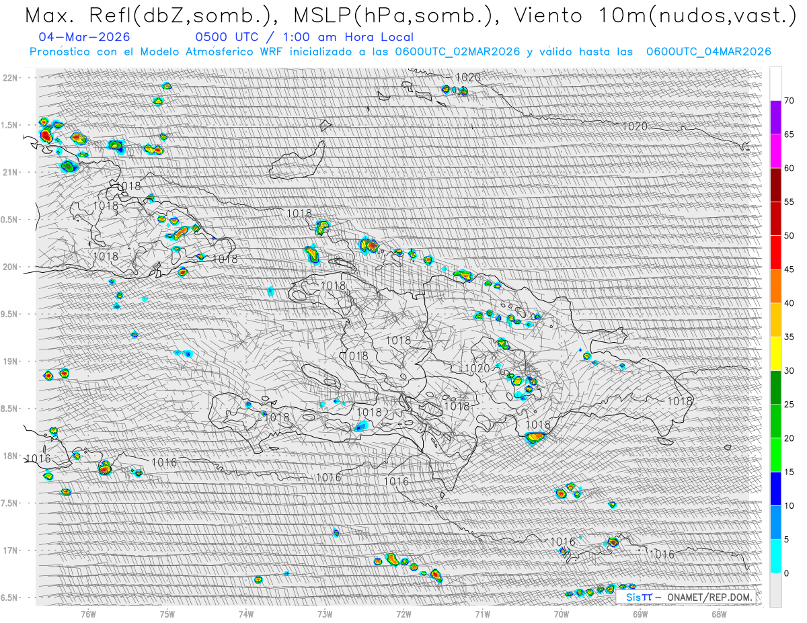Click the main title starting 'Max. Refl(dbZ,somb.)'
Image resolution: width=807 pixels, height=623 pixels.
[410, 16]
